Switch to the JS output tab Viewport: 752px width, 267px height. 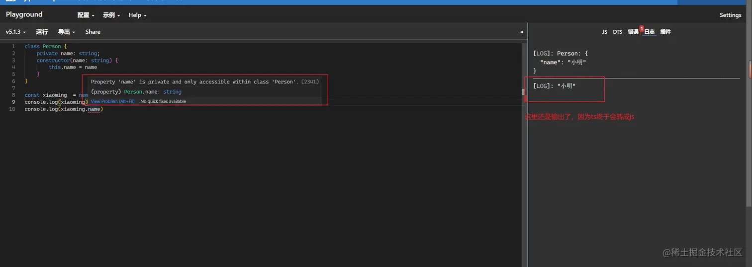[x=604, y=32]
